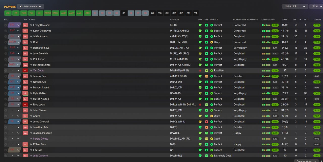Screen dimensions: 323x162
Task: Click the player profile icon beside Kevin De Bruyne
Action: click(x=31, y=31)
